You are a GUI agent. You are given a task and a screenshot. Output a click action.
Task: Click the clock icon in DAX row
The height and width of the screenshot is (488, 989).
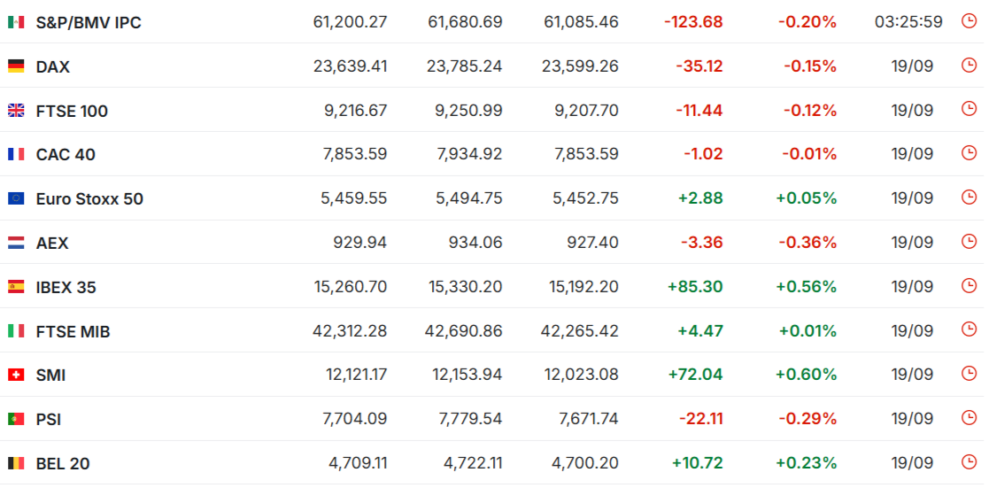[x=968, y=65]
